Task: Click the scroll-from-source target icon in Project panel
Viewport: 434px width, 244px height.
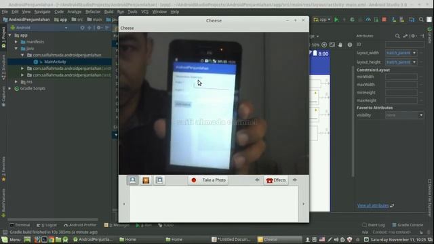Action: coord(82,28)
